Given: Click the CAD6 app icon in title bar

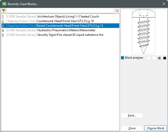Looking at the screenshot, I should (4, 4).
